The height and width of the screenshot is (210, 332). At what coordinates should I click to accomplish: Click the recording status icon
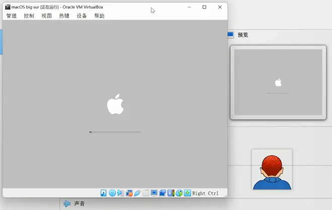pos(162,193)
